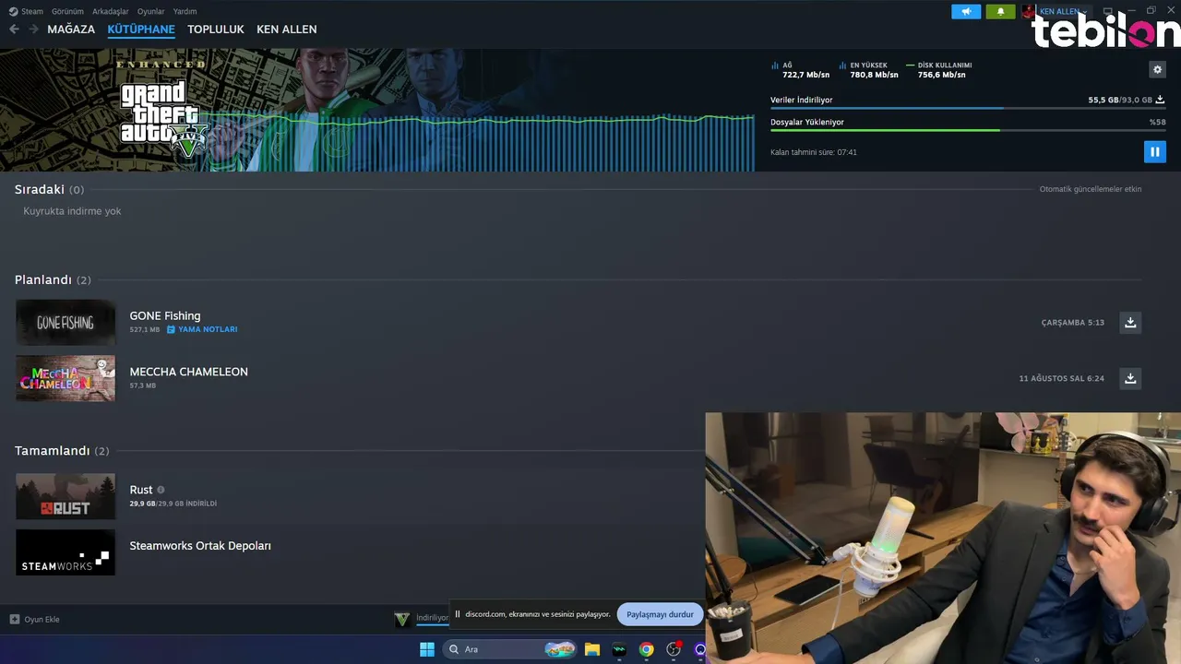Open the Yardım menu

185,12
